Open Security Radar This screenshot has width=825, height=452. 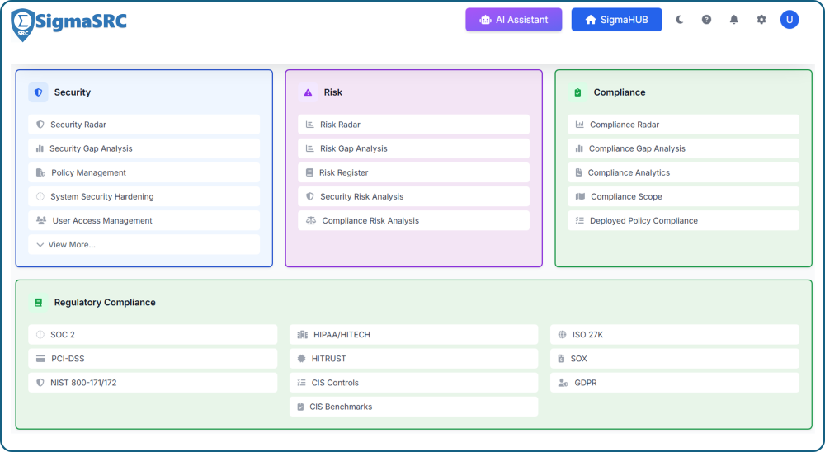tap(144, 125)
